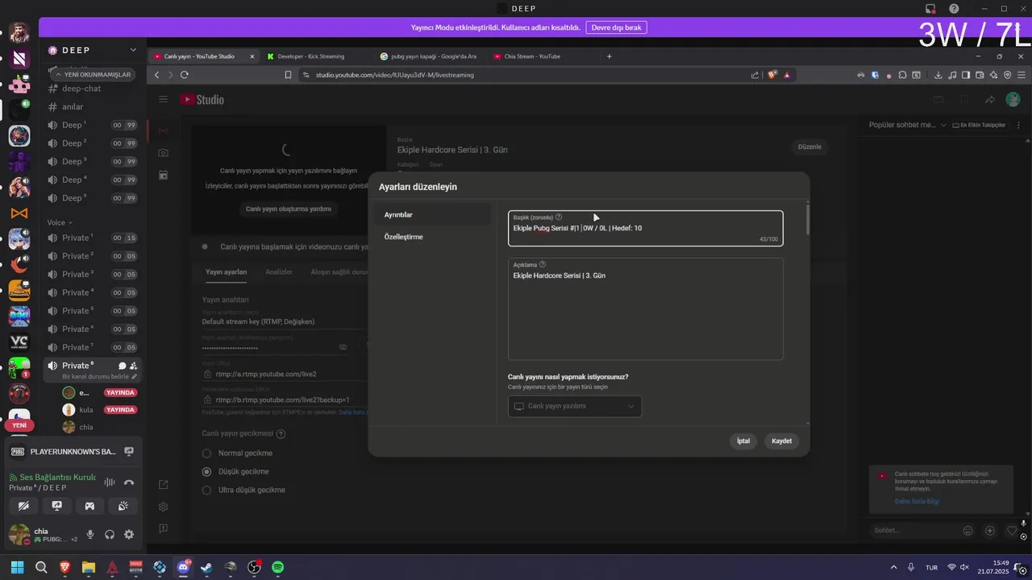The image size is (1032, 580).
Task: Open Spotify from taskbar
Action: (277, 567)
